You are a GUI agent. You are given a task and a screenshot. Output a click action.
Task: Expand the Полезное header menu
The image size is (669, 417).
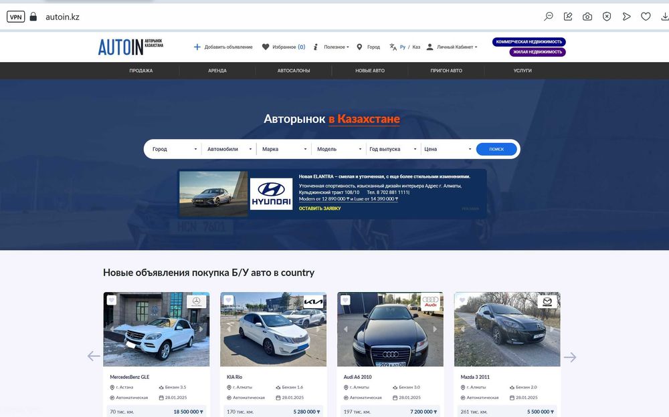pyautogui.click(x=337, y=47)
